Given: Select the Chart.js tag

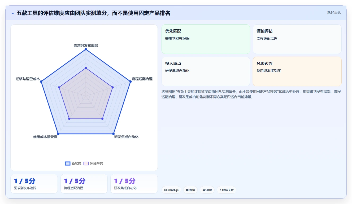Looking at the screenshot, I should [171, 190].
